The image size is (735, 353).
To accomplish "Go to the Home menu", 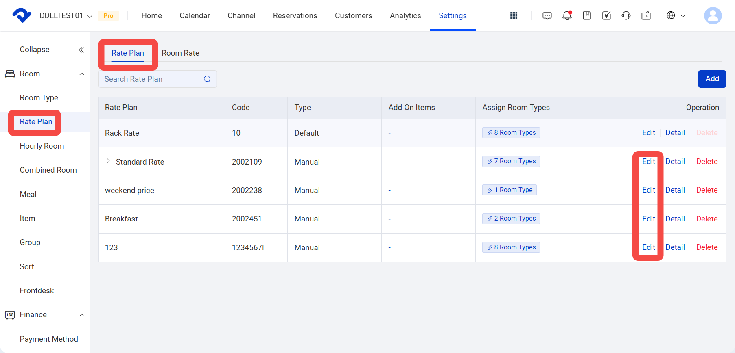I will pos(151,16).
